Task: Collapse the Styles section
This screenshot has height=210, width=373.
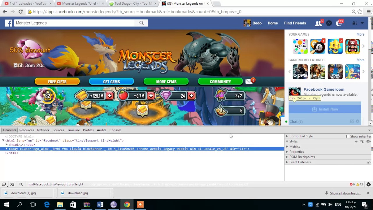Action: (x=287, y=141)
